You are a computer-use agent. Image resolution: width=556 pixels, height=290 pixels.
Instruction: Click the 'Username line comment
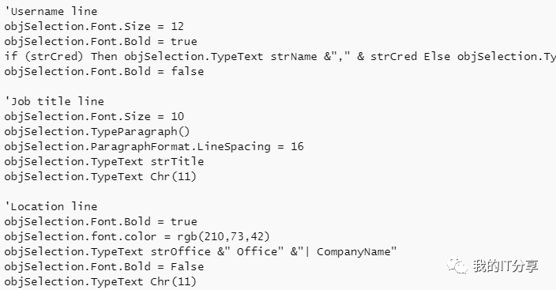51,11
